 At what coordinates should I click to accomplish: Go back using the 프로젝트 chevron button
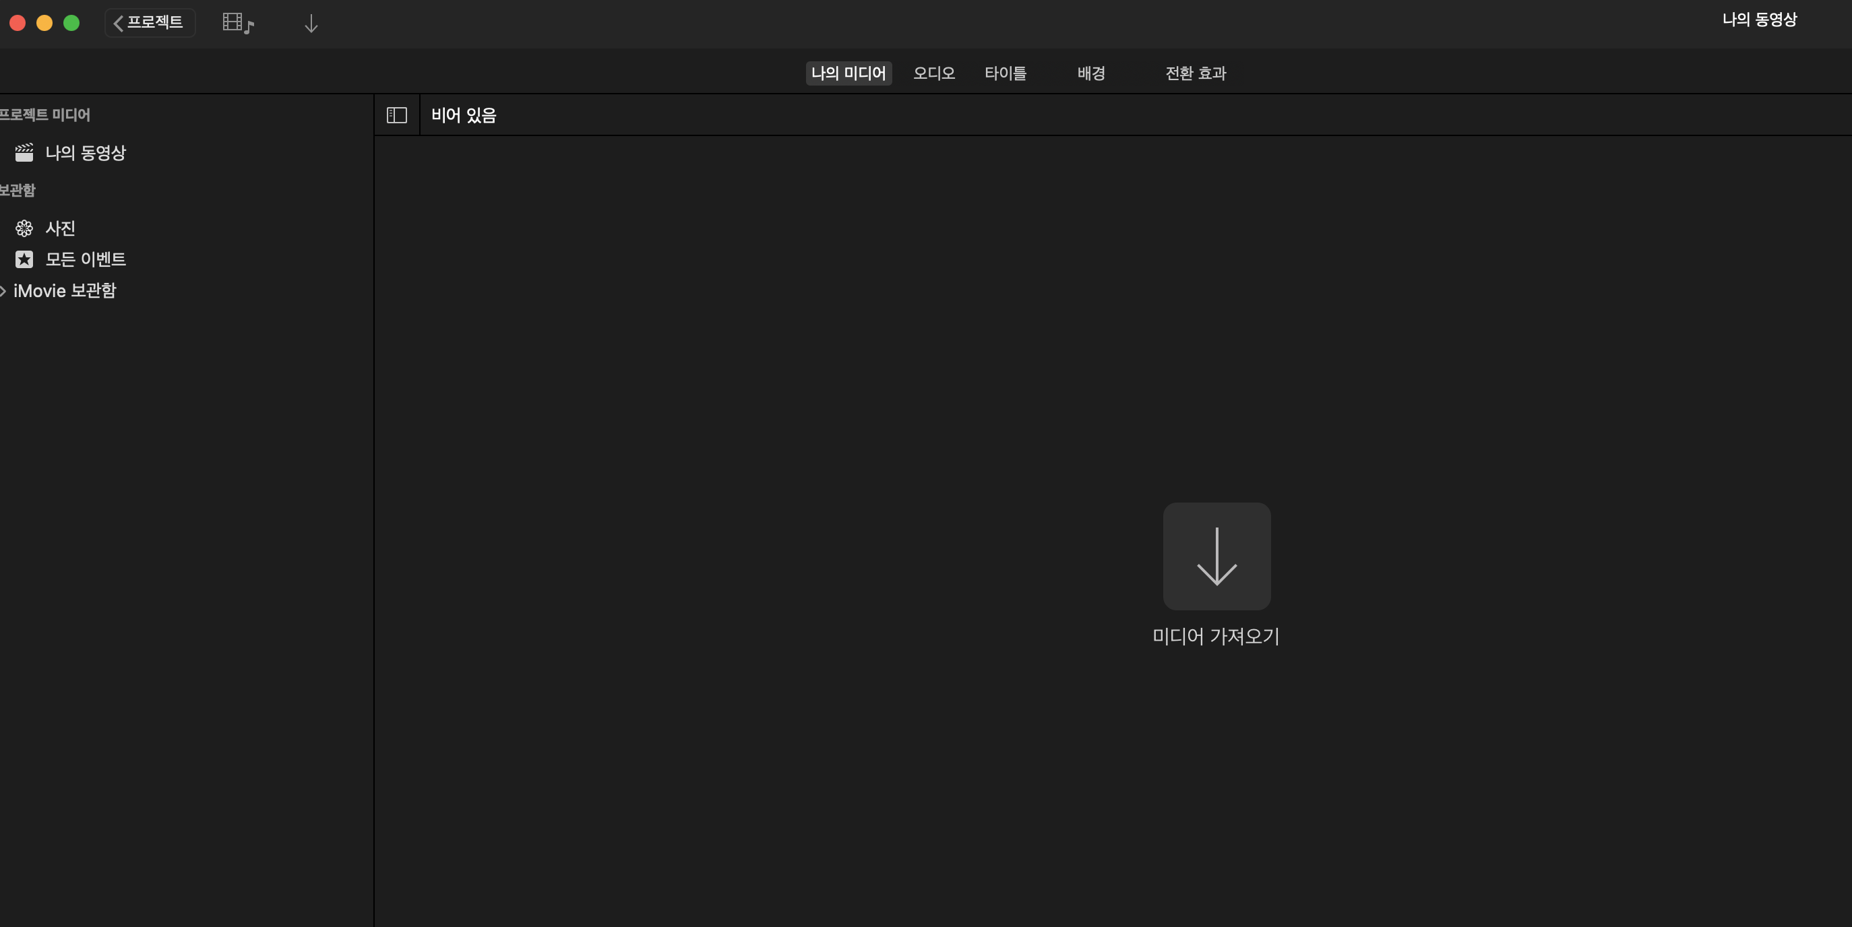tap(150, 23)
